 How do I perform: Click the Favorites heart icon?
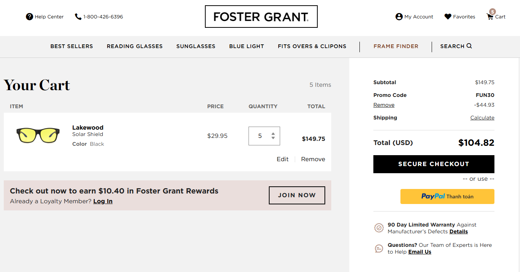click(x=448, y=17)
